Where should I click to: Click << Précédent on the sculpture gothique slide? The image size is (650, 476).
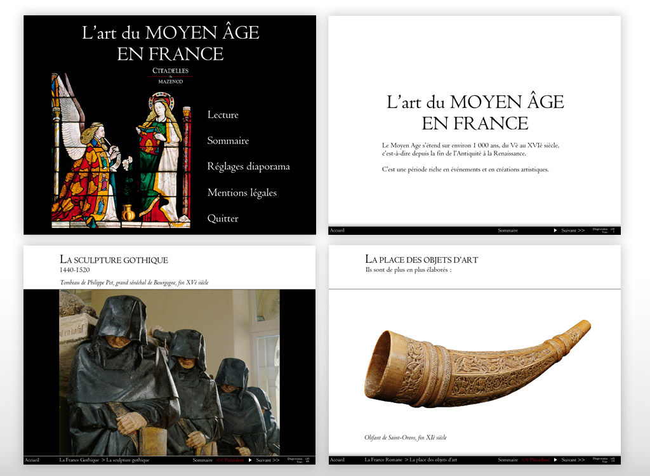tap(230, 460)
